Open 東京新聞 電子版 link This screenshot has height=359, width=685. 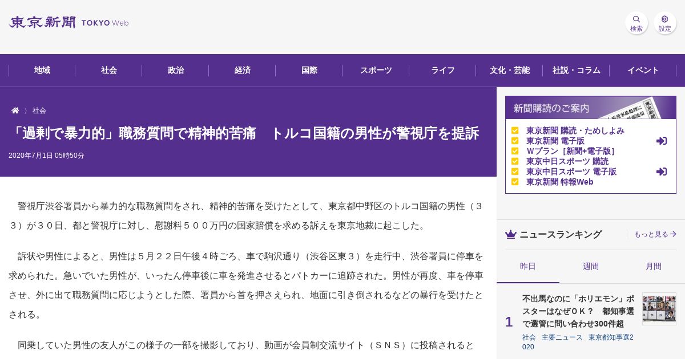(x=555, y=141)
